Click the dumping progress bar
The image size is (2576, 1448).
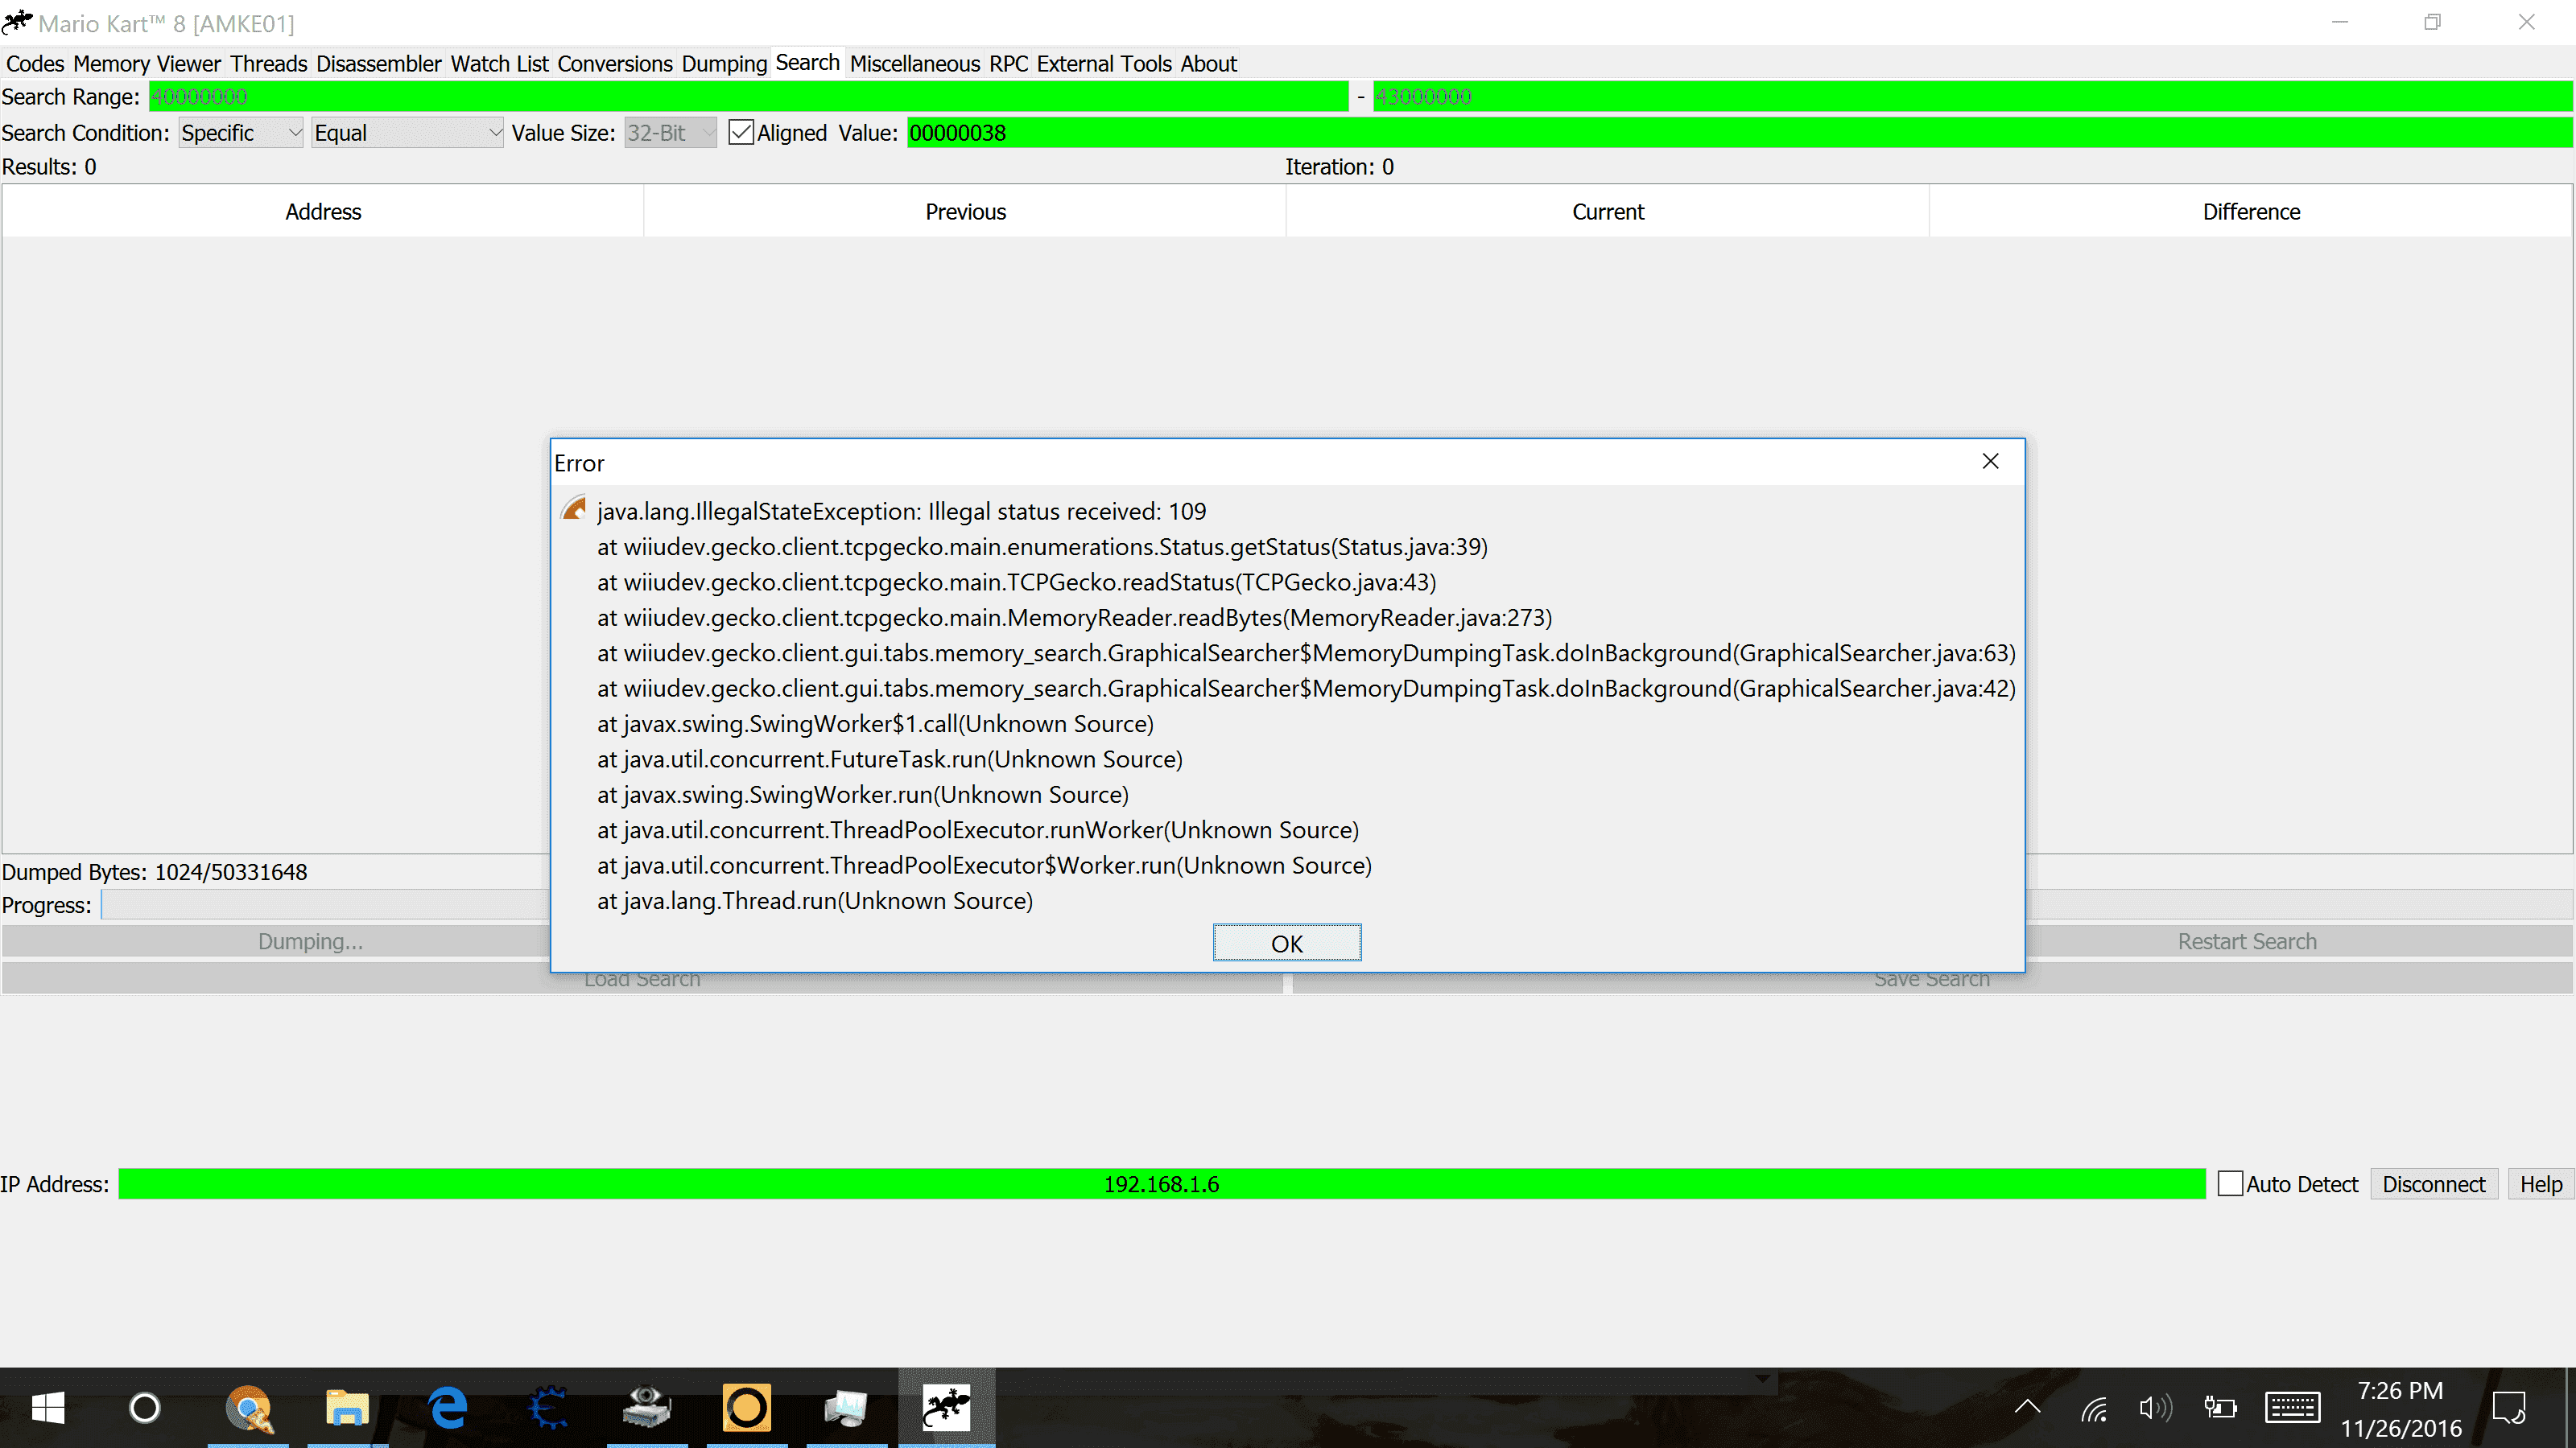1336,904
